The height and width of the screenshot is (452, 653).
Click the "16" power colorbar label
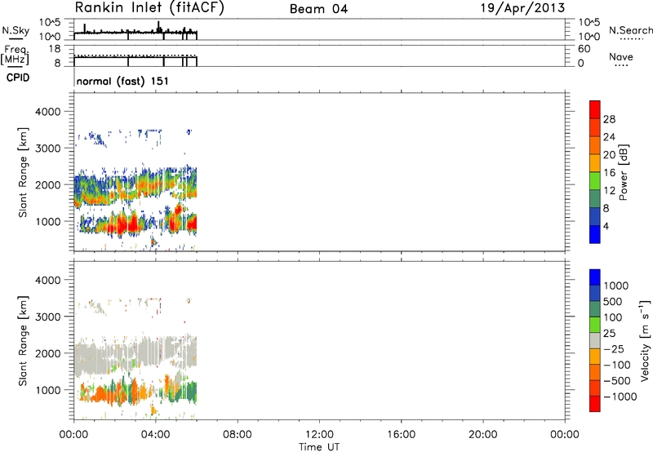(x=609, y=173)
